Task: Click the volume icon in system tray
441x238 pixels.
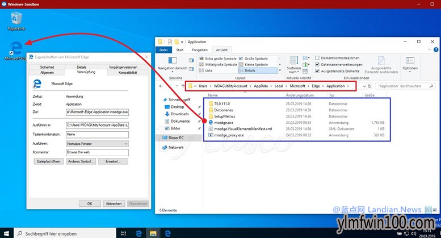Action: pyautogui.click(x=413, y=233)
